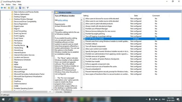Click the Back arrow toolbar icon
The image size is (182, 102).
[2, 8]
